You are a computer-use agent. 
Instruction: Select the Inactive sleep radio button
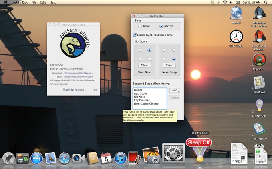tap(161, 26)
